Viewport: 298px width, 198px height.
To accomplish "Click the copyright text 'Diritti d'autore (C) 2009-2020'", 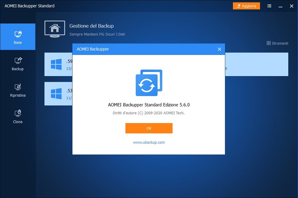I will click(x=137, y=113).
